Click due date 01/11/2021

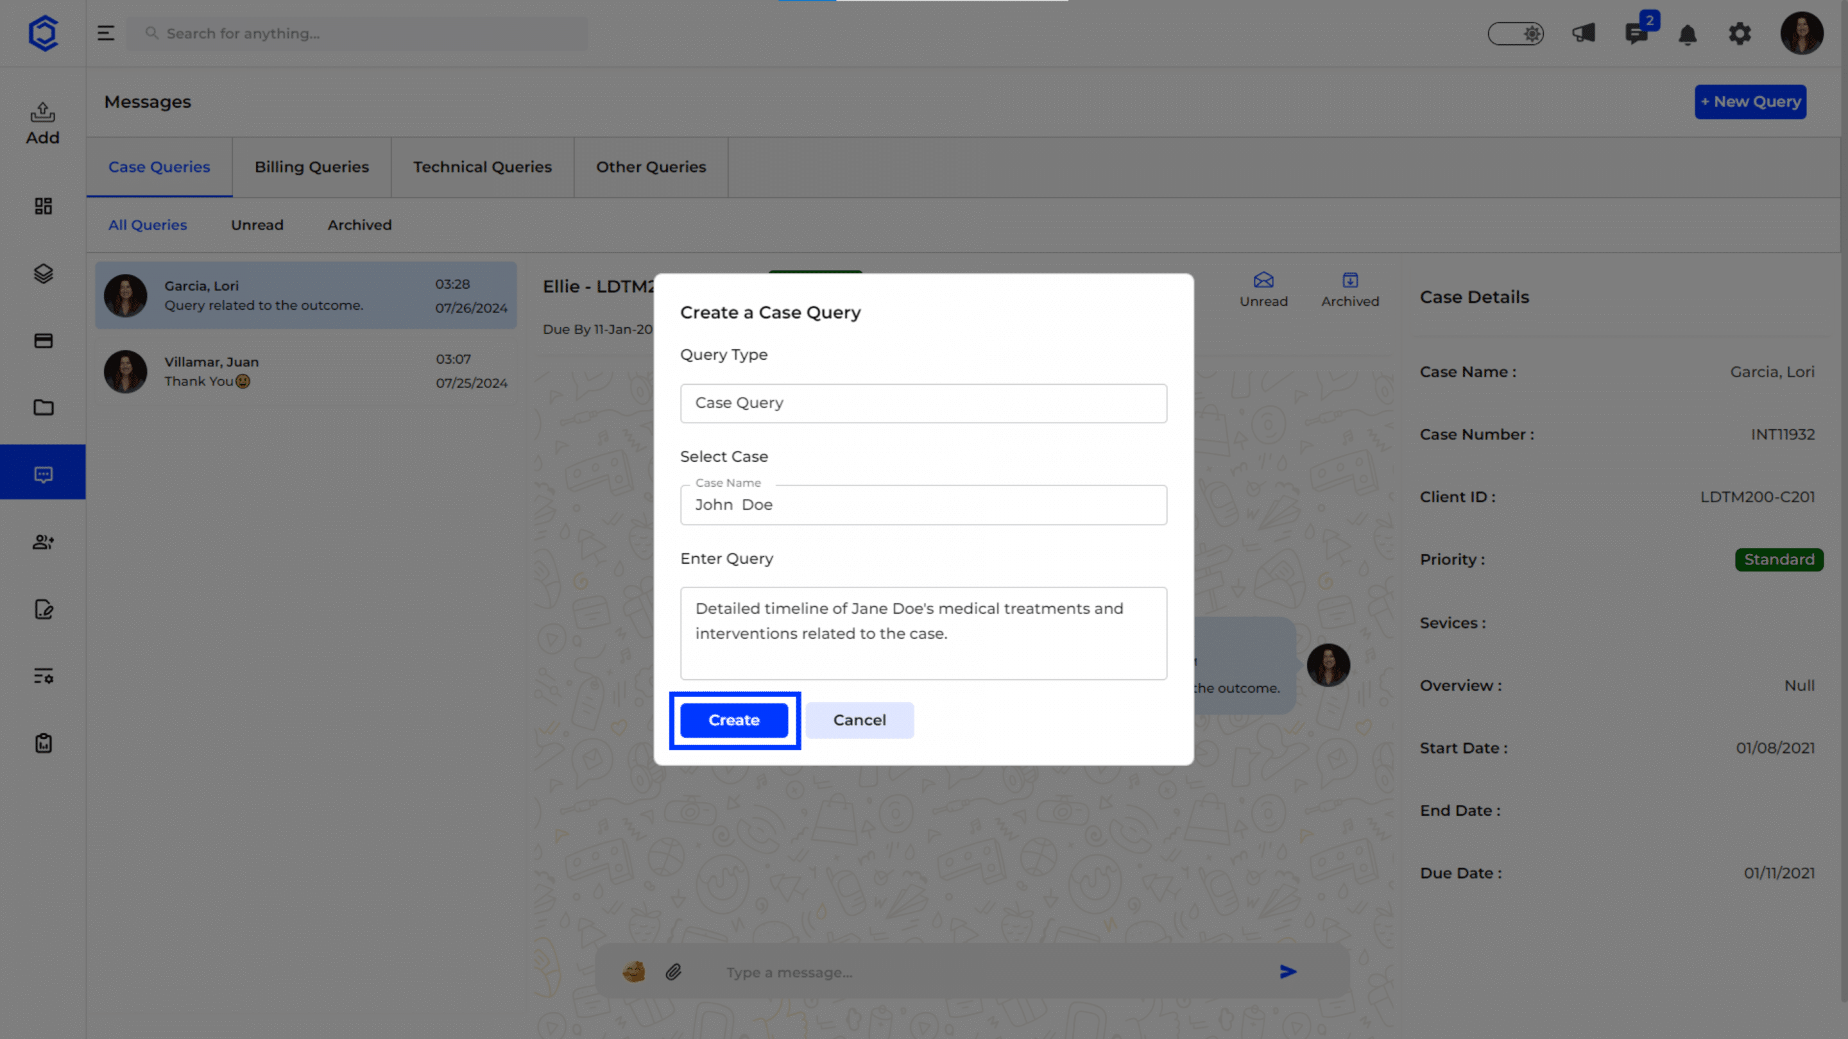(x=1779, y=874)
